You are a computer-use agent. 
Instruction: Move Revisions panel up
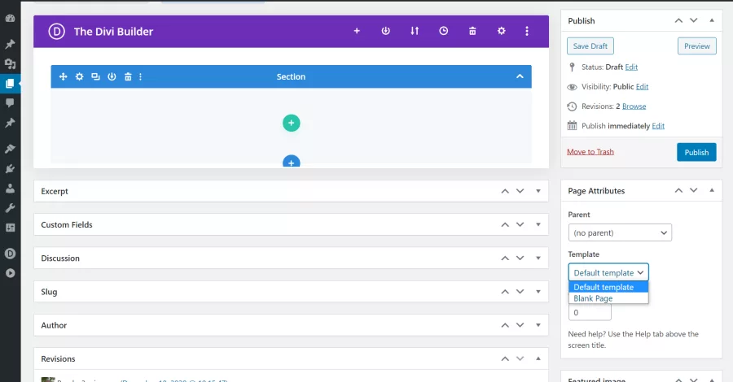[x=505, y=358]
